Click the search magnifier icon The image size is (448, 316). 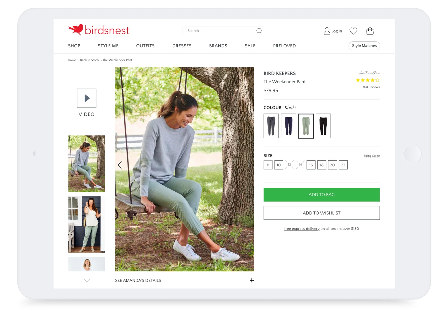pyautogui.click(x=259, y=31)
